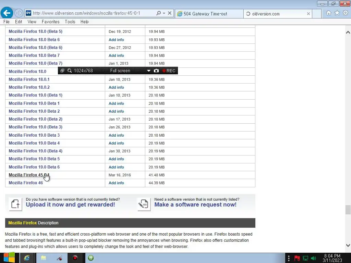Click the network monitor tray icon
Screen dimensions: 351x263
tap(305, 258)
